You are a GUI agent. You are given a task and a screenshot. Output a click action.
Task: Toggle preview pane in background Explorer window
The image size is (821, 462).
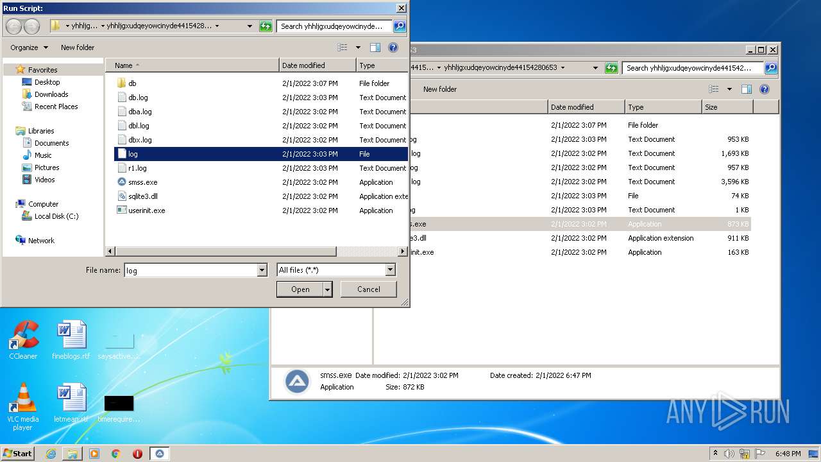(x=747, y=89)
